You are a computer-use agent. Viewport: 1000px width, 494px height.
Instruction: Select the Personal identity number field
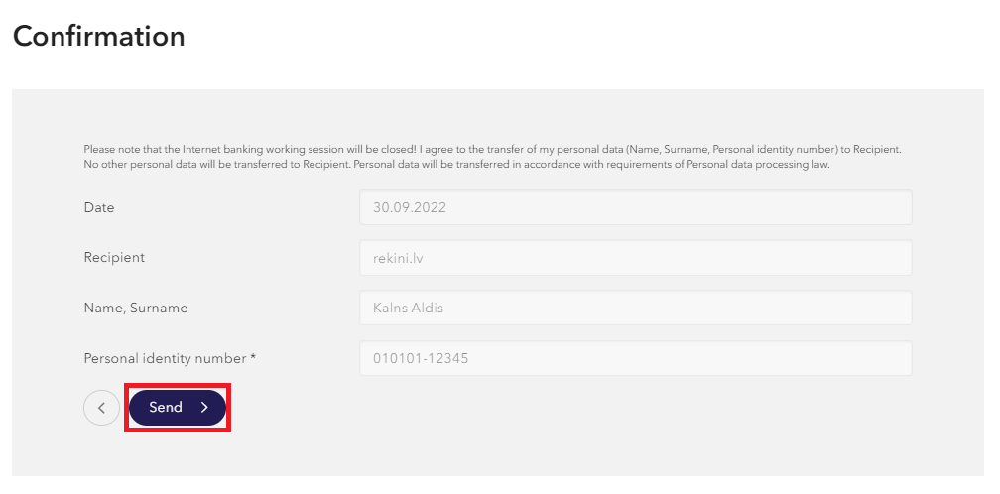point(635,358)
